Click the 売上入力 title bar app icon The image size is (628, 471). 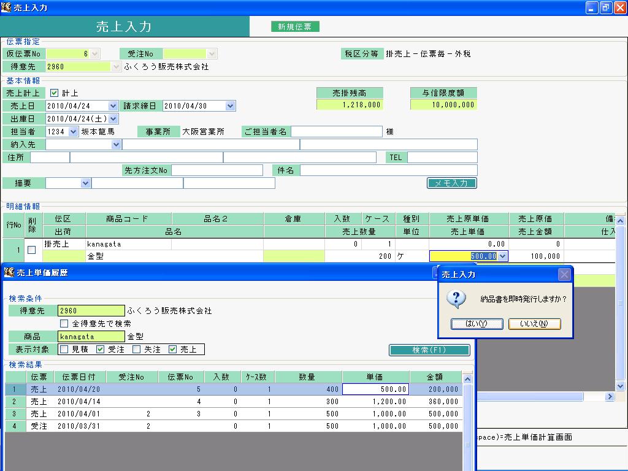[6, 7]
